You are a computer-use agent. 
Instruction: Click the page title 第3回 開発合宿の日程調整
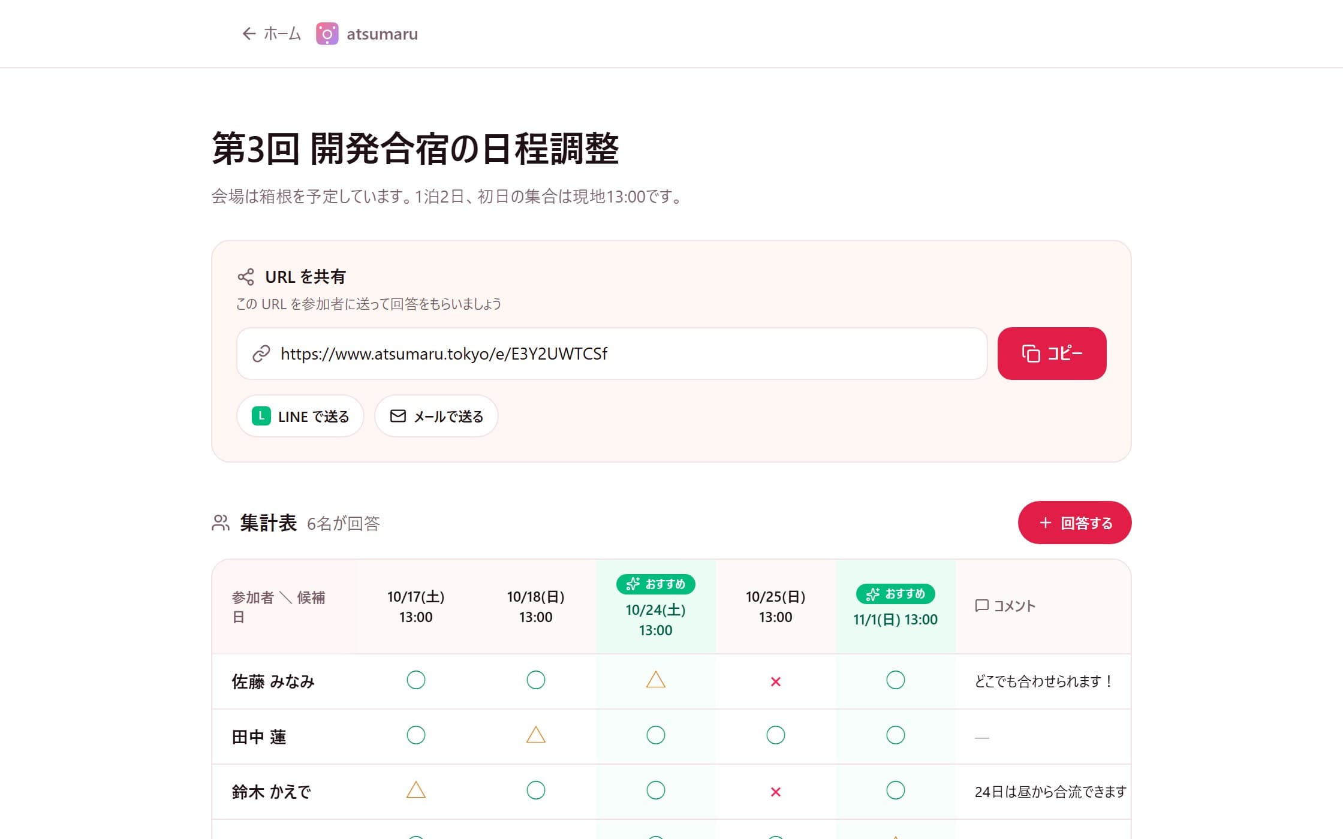(415, 149)
